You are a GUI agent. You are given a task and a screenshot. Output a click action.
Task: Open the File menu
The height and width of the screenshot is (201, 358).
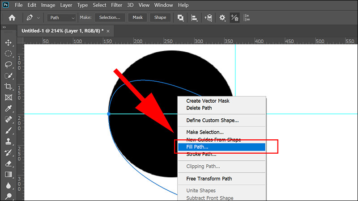click(x=19, y=5)
